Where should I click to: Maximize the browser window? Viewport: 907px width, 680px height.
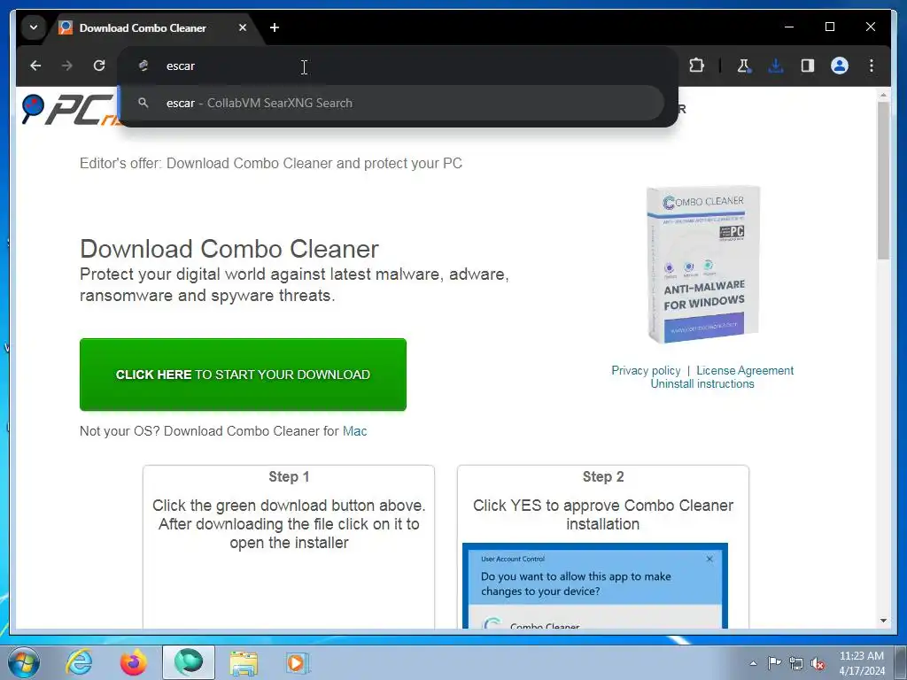[x=829, y=27]
